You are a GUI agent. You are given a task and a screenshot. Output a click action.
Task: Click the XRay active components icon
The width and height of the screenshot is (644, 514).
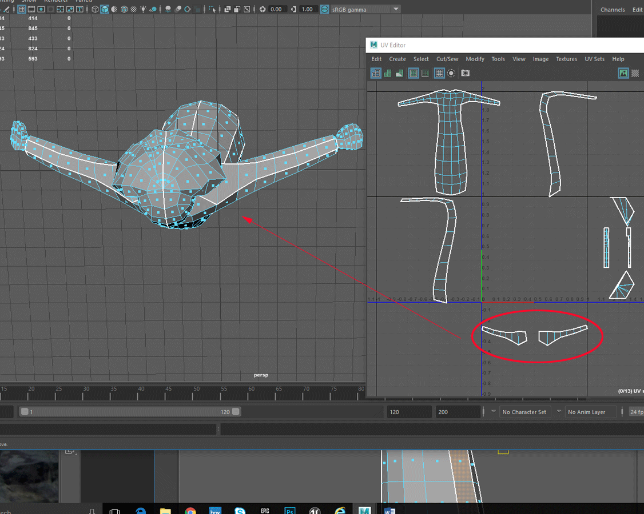[x=237, y=9]
